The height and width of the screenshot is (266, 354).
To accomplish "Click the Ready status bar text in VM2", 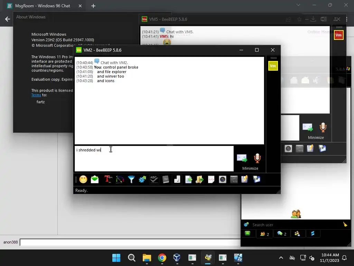I will click(81, 190).
